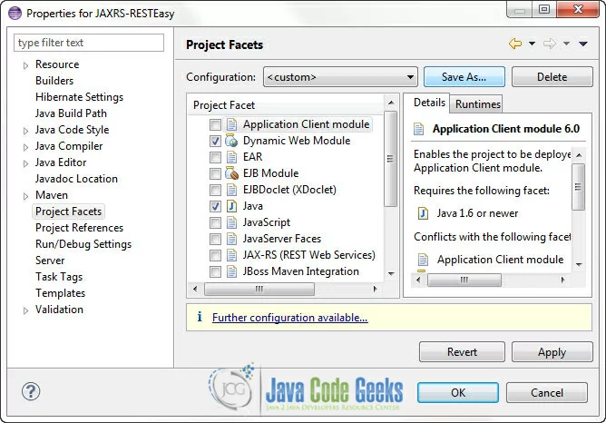Click the EJB Module bean icon
Image resolution: width=606 pixels, height=423 pixels.
point(231,173)
